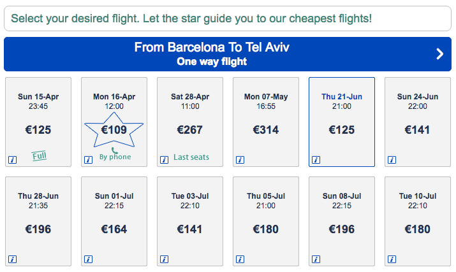Show info for Thu 21-Jun flight
Viewport: 456px width, 272px height.
[x=316, y=159]
